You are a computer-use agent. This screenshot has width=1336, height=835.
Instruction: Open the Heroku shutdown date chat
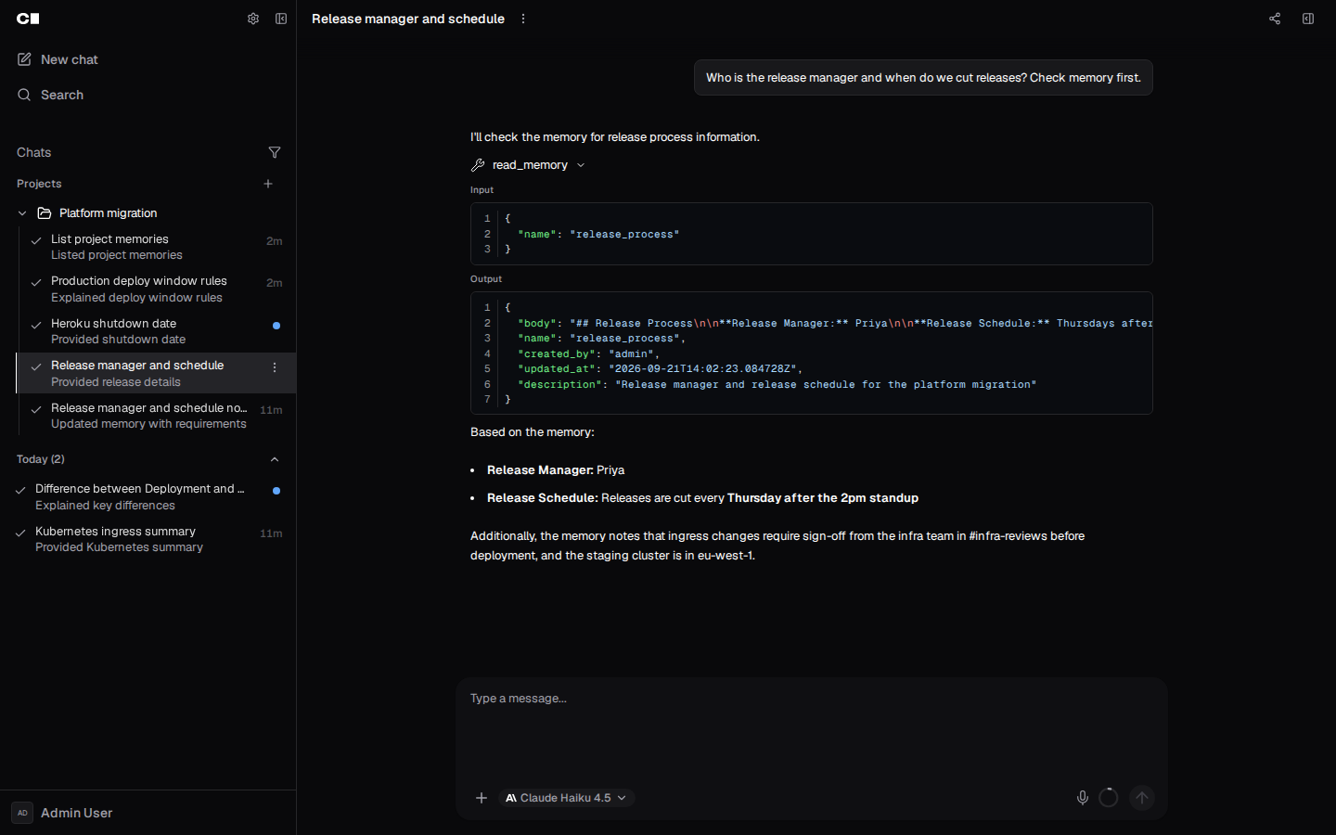click(x=156, y=331)
